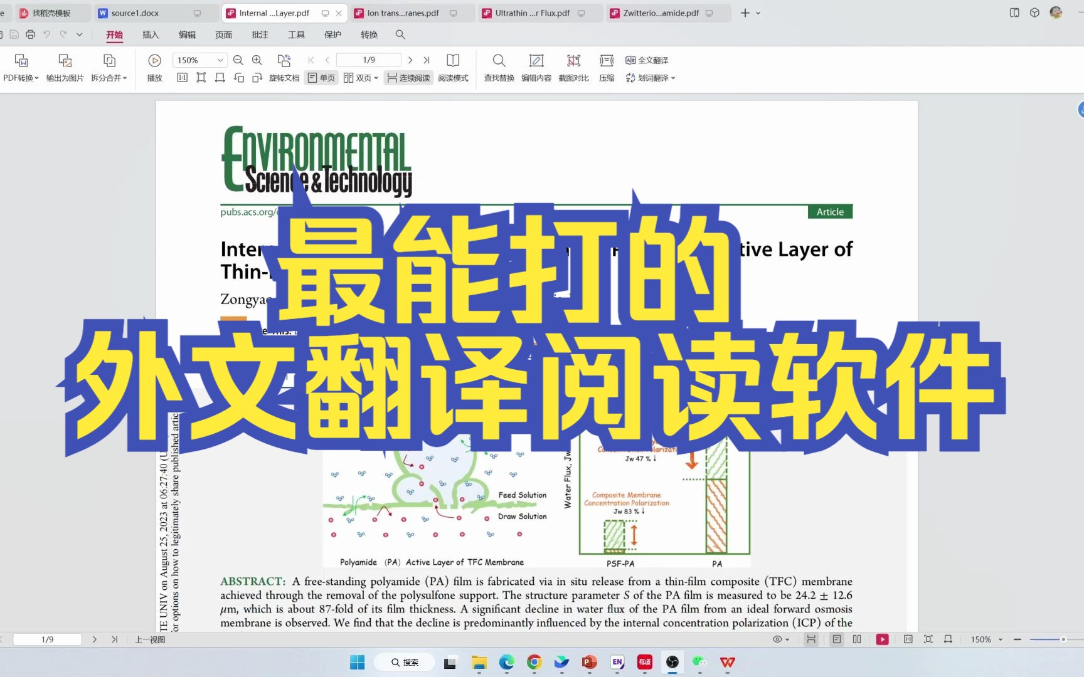Fit page icon in status bar
The width and height of the screenshot is (1084, 677).
point(928,639)
